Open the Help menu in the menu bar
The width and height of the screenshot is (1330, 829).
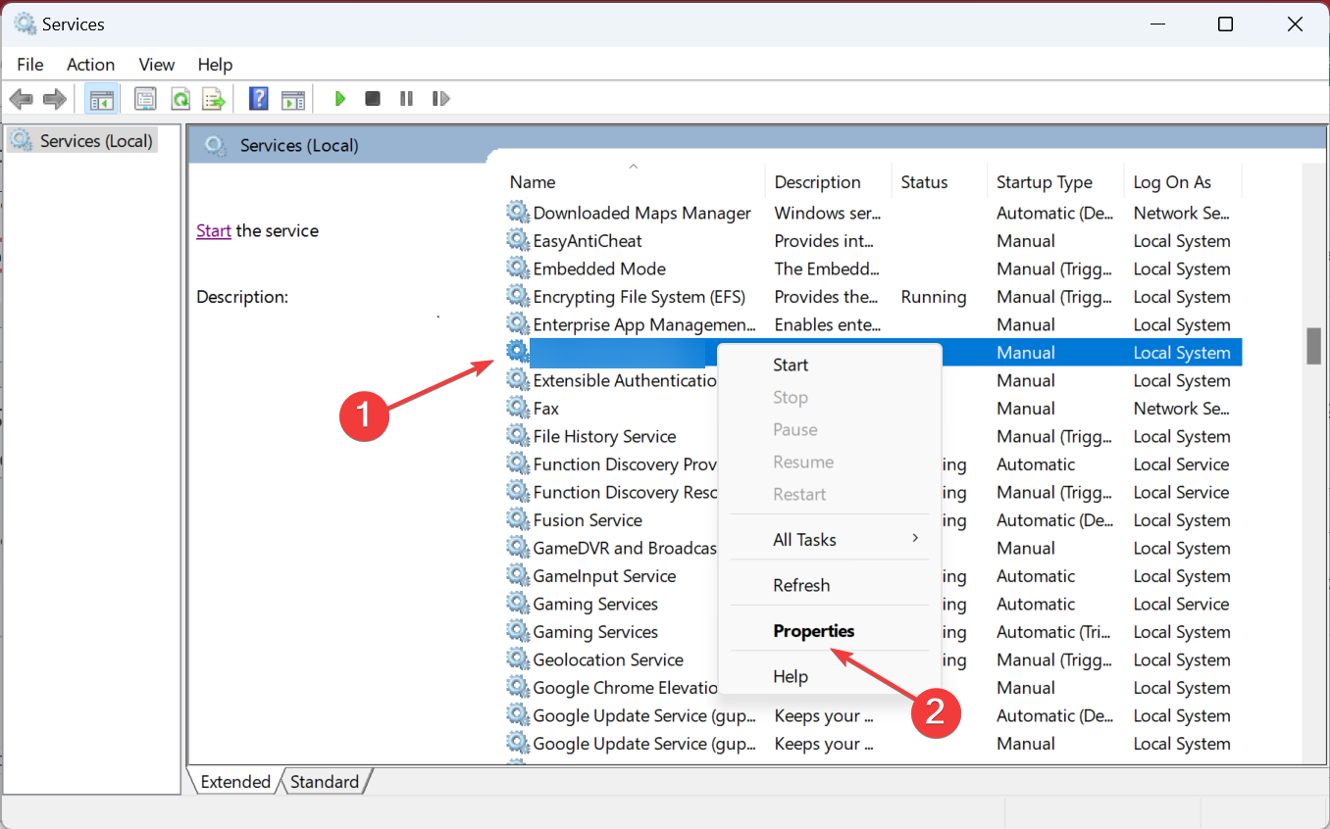(x=215, y=65)
